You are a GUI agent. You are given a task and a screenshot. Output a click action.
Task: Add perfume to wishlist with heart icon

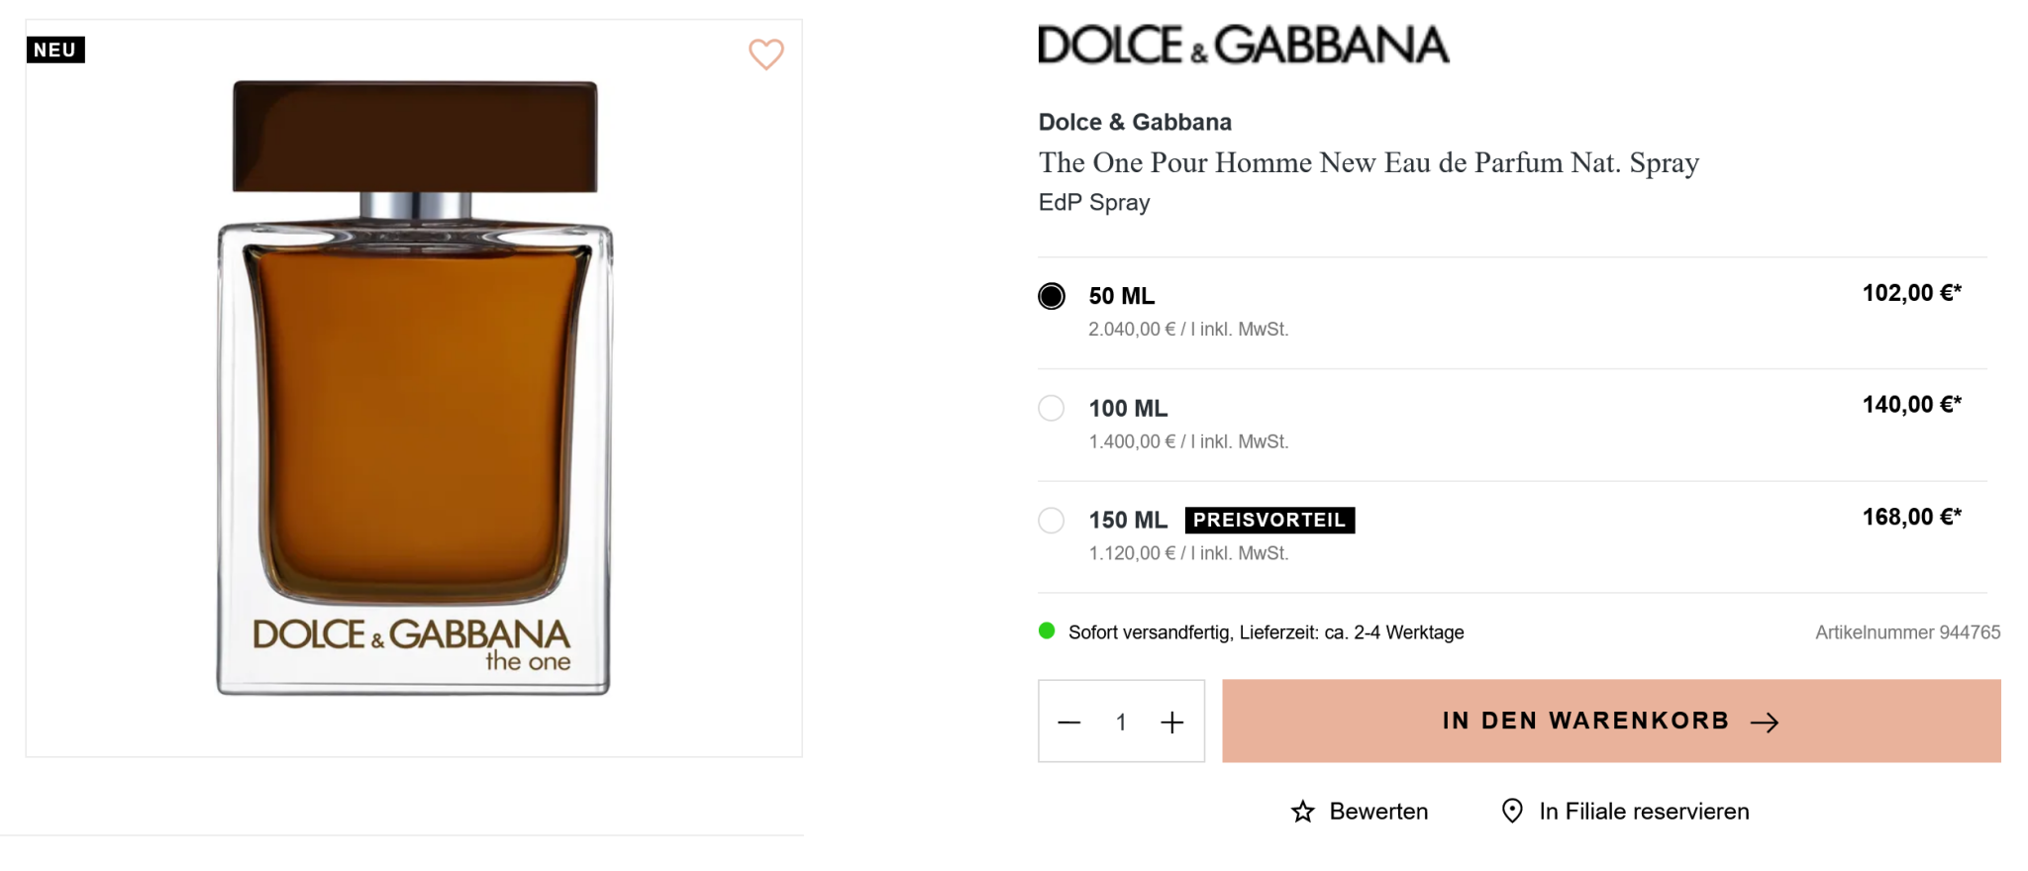[x=765, y=53]
